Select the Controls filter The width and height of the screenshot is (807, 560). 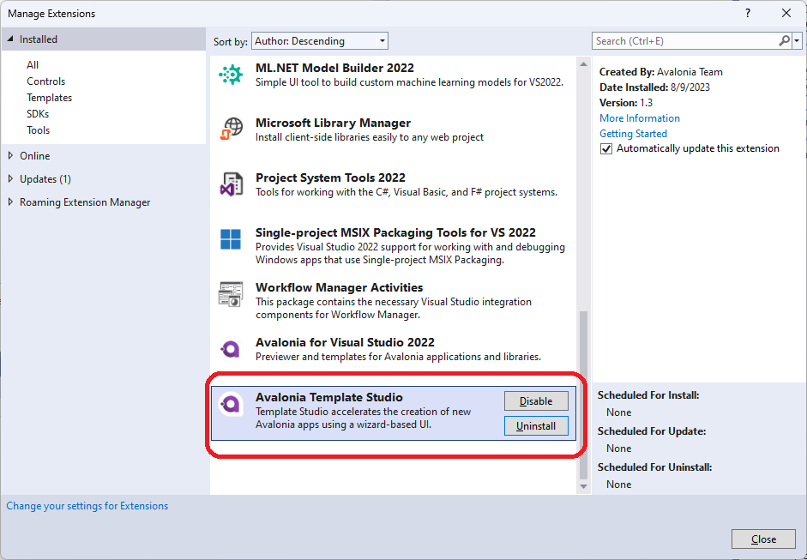pos(45,81)
